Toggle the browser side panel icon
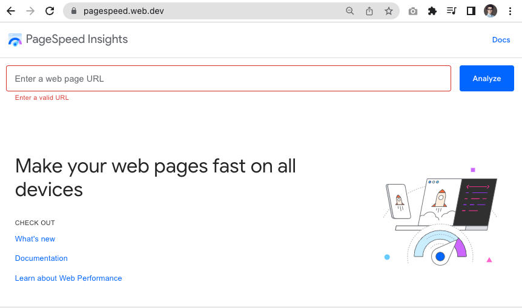The width and height of the screenshot is (522, 308). click(x=471, y=11)
